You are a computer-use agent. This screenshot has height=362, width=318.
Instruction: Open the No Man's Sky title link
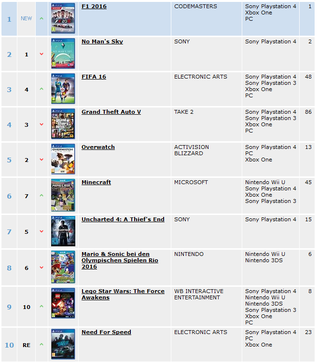102,41
